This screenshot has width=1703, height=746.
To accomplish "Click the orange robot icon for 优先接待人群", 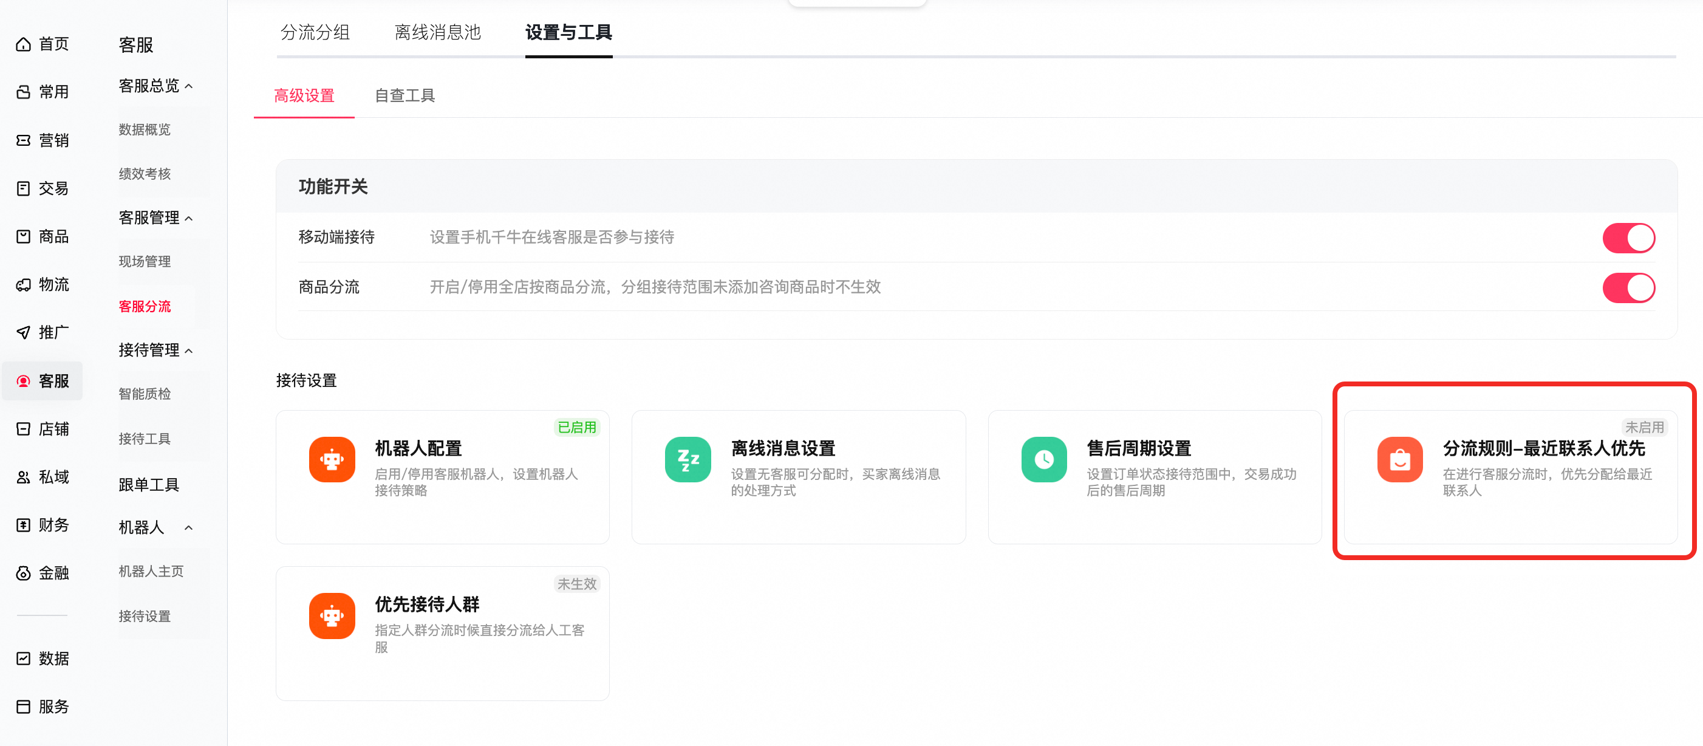I will (x=332, y=616).
